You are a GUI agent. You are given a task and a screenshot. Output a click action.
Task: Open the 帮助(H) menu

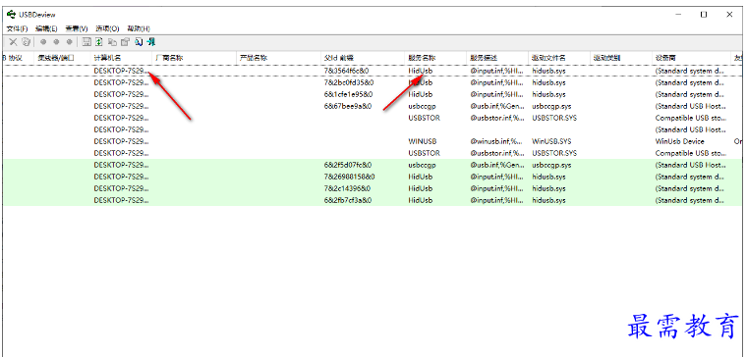(139, 28)
